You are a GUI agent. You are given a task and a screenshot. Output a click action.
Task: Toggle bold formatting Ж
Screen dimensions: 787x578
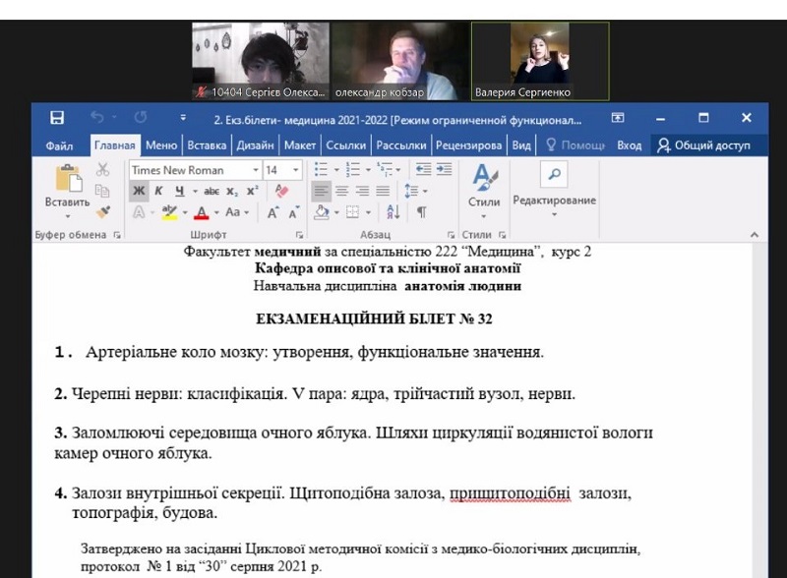pyautogui.click(x=139, y=191)
